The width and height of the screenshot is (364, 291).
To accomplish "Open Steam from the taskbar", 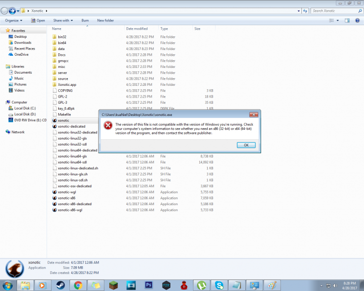I will pyautogui.click(x=61, y=285).
